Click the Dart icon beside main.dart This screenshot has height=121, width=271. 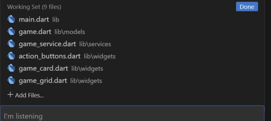click(x=11, y=19)
